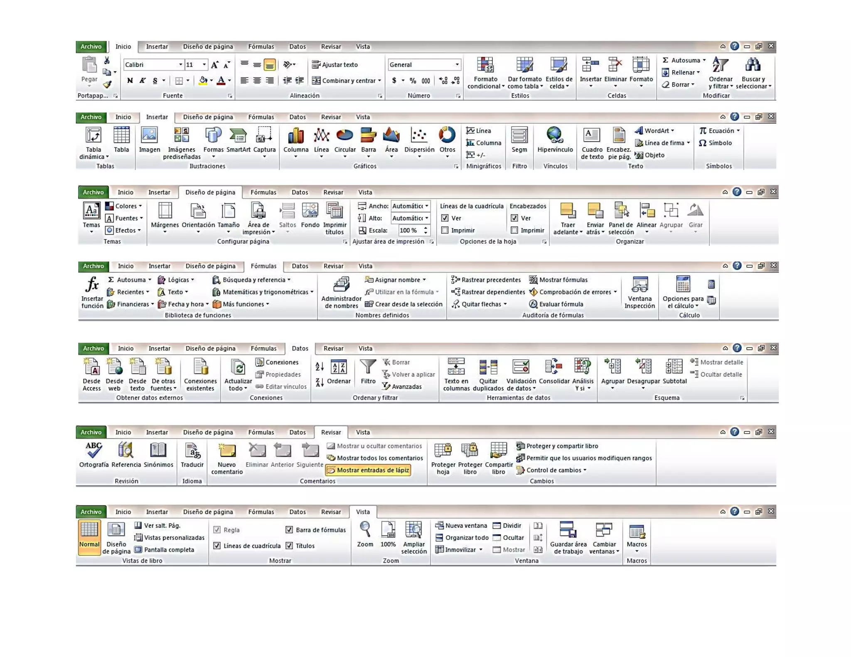Viewport: 851px width, 657px height.
Task: Click Imprimir títulos icon
Action: pyautogui.click(x=334, y=211)
